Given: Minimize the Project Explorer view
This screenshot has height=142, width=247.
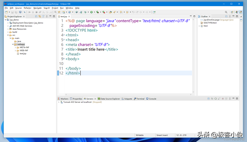Looking at the screenshot, I should [51, 16].
